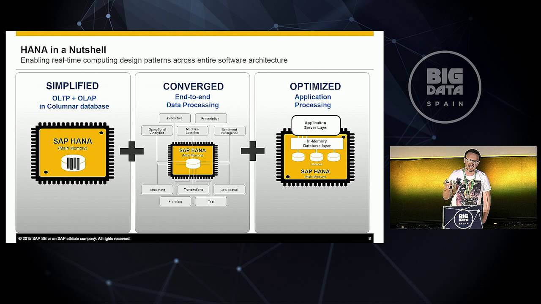Click the SIMPLIFIED heading

(72, 86)
